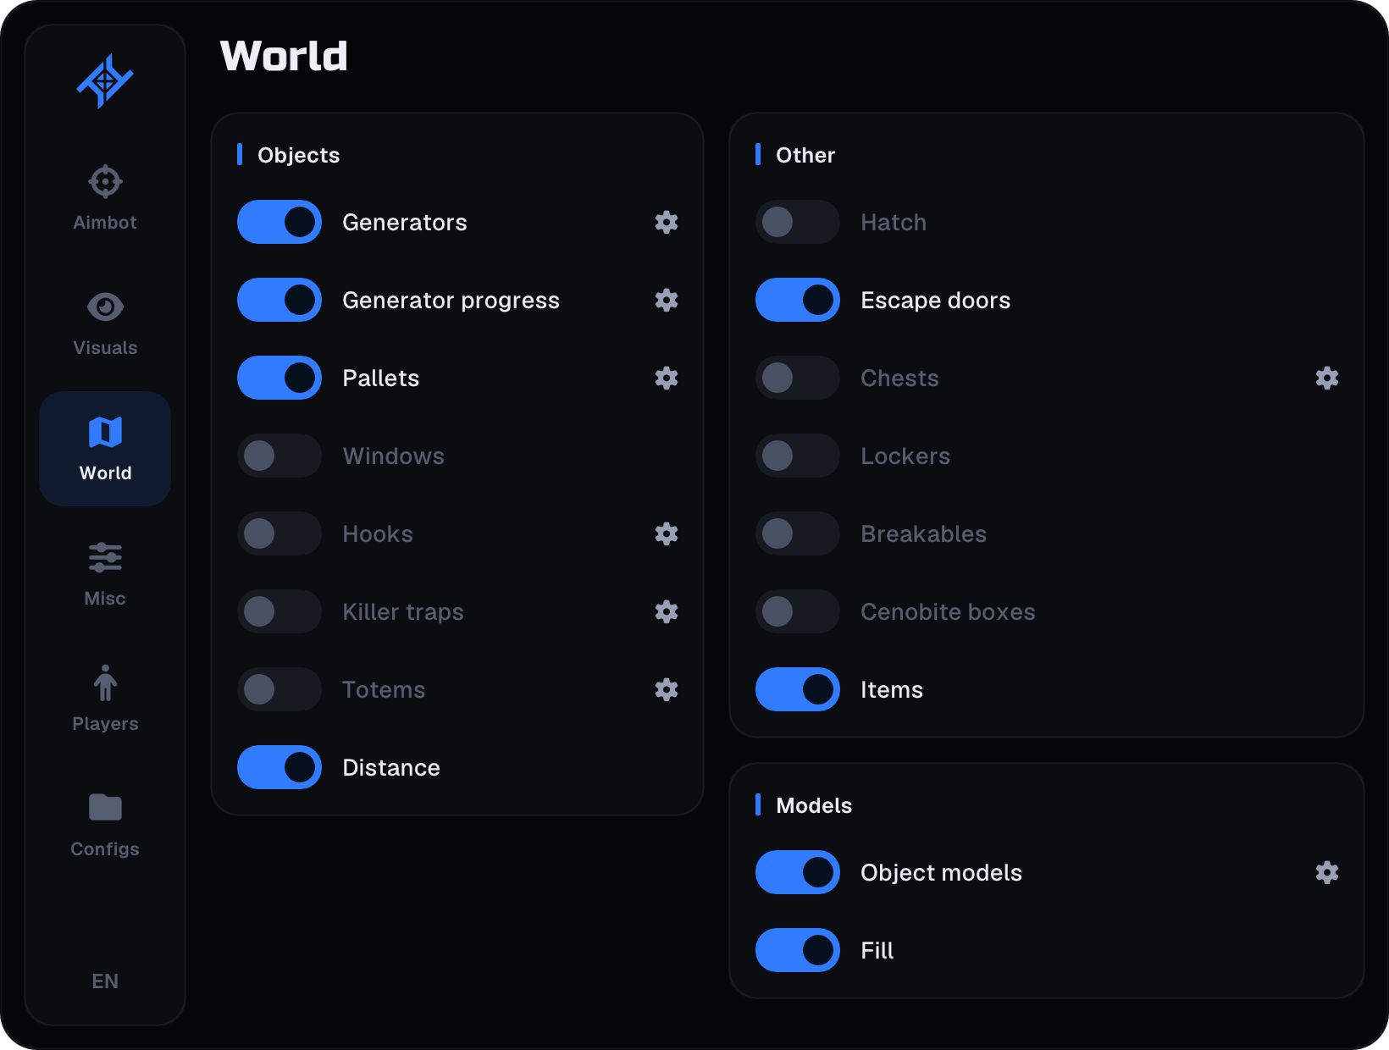The width and height of the screenshot is (1389, 1050).
Task: Open Totems gear settings
Action: pyautogui.click(x=667, y=689)
